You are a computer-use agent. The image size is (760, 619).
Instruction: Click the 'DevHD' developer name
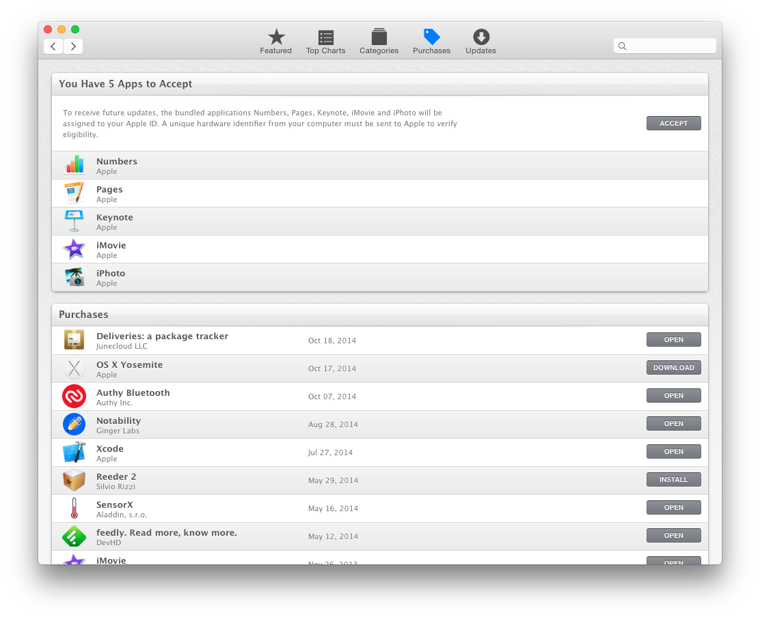tap(109, 543)
